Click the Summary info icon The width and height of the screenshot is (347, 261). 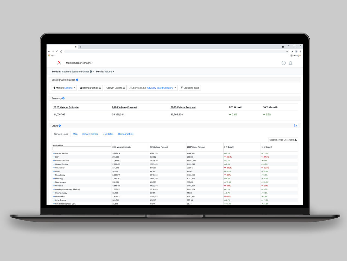pyautogui.click(x=63, y=98)
